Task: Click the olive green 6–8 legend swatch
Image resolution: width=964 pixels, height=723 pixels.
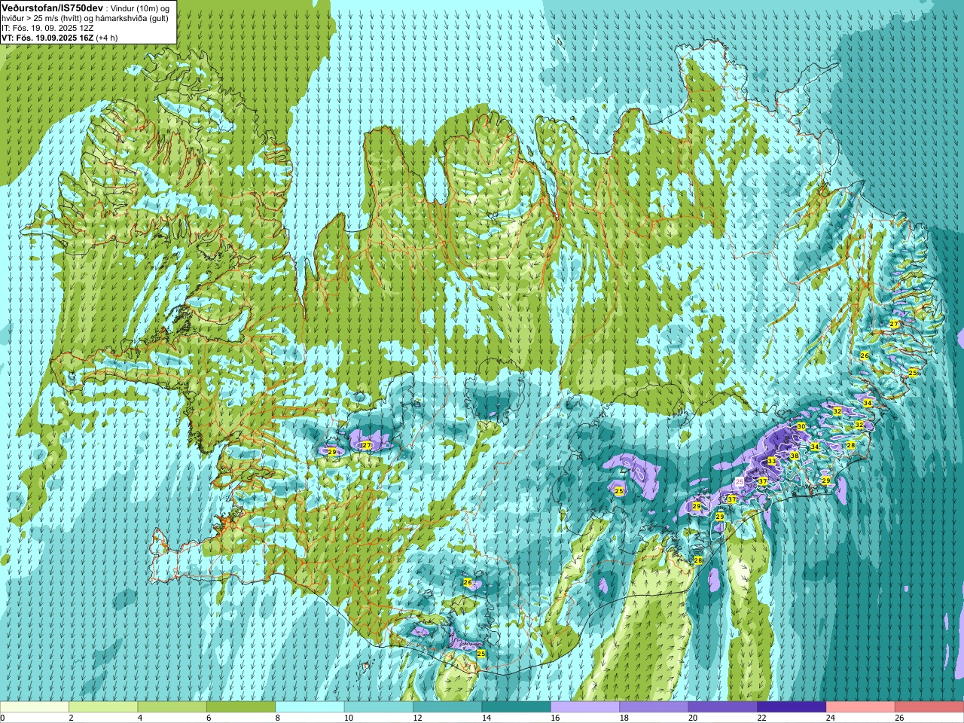Action: pyautogui.click(x=241, y=707)
